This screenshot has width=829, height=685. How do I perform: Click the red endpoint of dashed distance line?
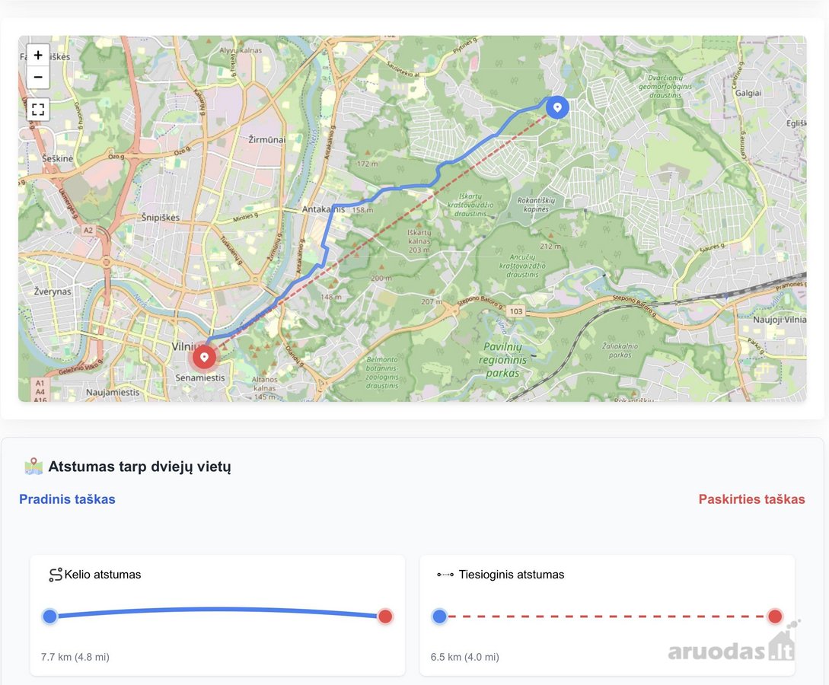pyautogui.click(x=775, y=616)
